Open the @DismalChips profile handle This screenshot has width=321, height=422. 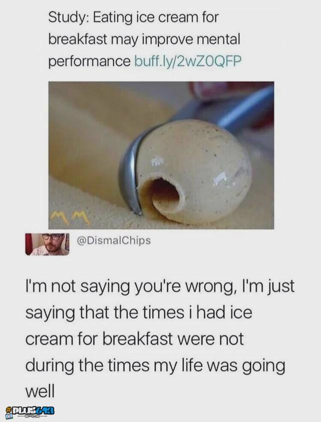pos(114,241)
